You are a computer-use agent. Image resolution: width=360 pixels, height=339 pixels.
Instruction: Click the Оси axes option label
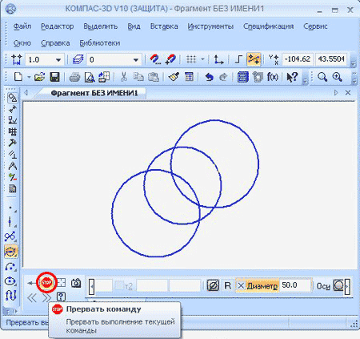click(323, 286)
